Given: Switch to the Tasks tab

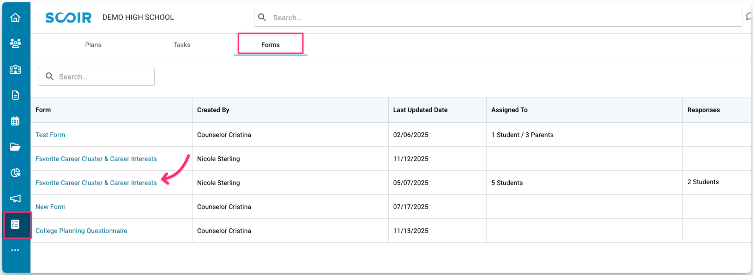Looking at the screenshot, I should click(x=182, y=45).
